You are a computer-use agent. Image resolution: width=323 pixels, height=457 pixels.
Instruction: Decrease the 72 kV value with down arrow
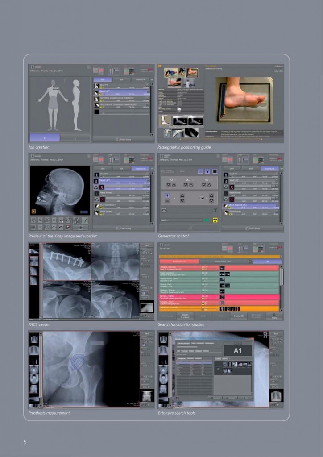click(x=168, y=185)
